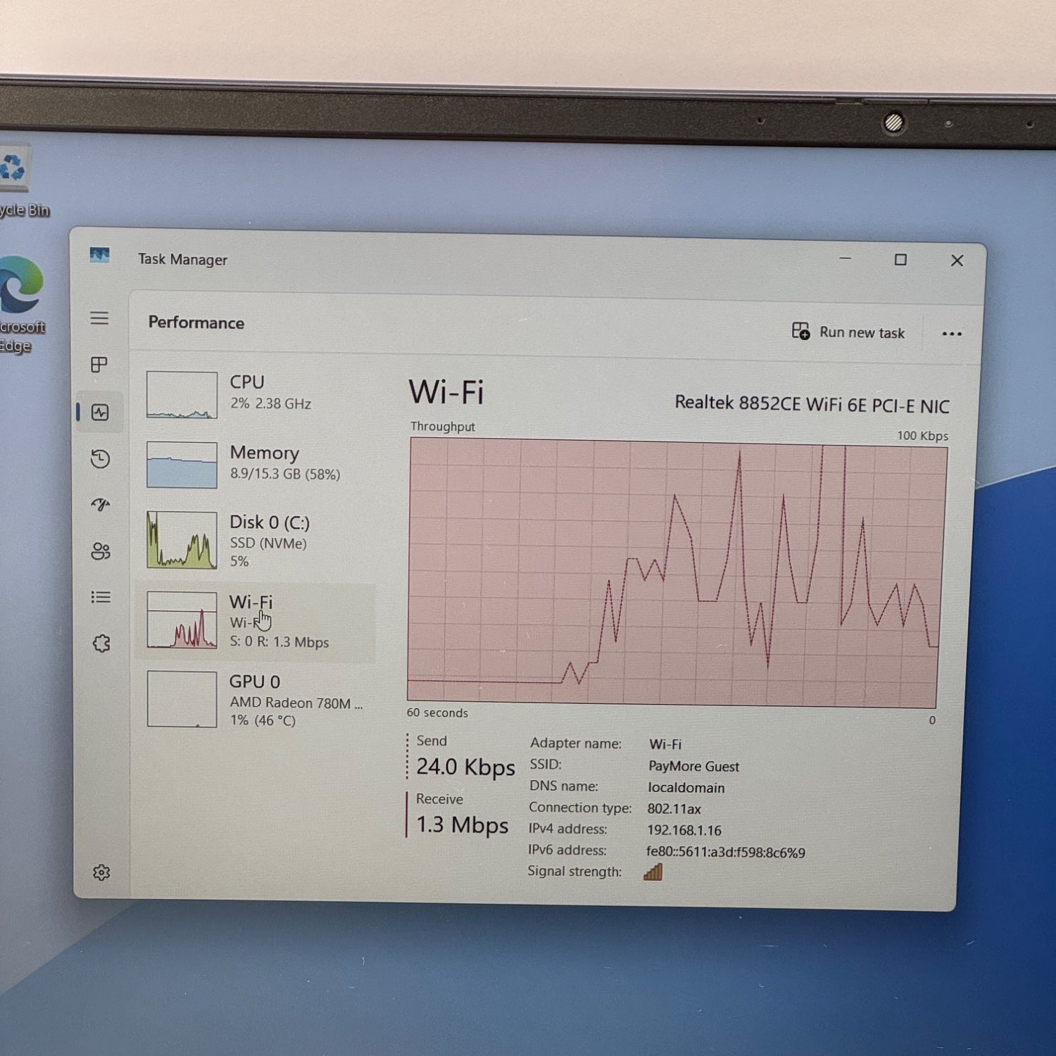Image resolution: width=1056 pixels, height=1056 pixels.
Task: Click the Wi-Fi throughput graph
Action: coord(672,573)
